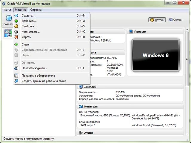This screenshot has width=191, height=143.
Task: Open the Файл menu
Action: [7, 10]
